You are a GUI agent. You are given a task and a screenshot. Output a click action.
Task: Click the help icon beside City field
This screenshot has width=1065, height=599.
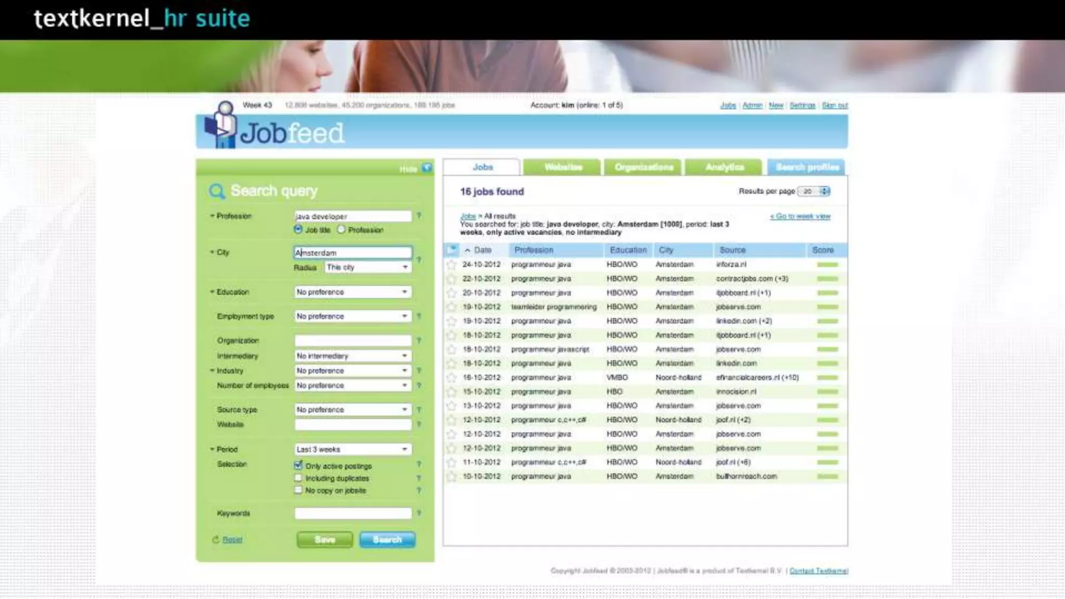point(419,259)
